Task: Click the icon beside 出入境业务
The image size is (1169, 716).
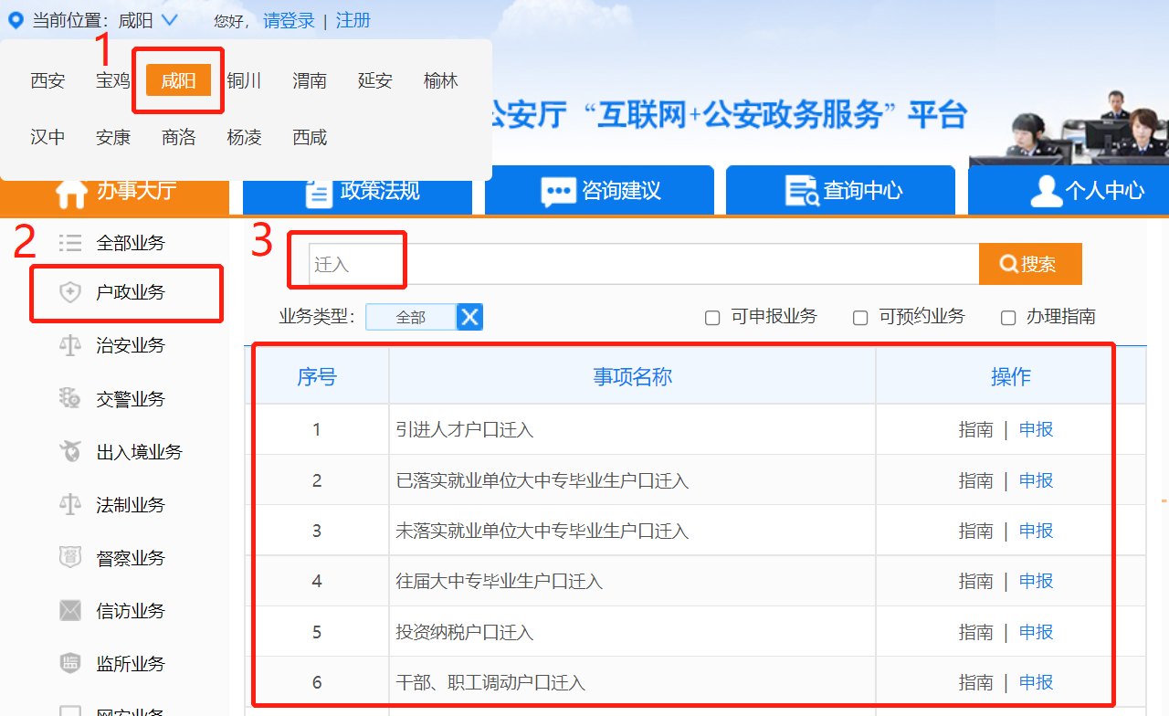Action: (70, 451)
